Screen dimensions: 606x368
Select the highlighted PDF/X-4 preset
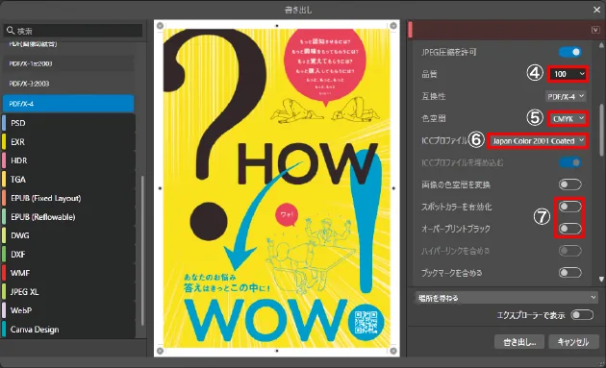(x=68, y=104)
